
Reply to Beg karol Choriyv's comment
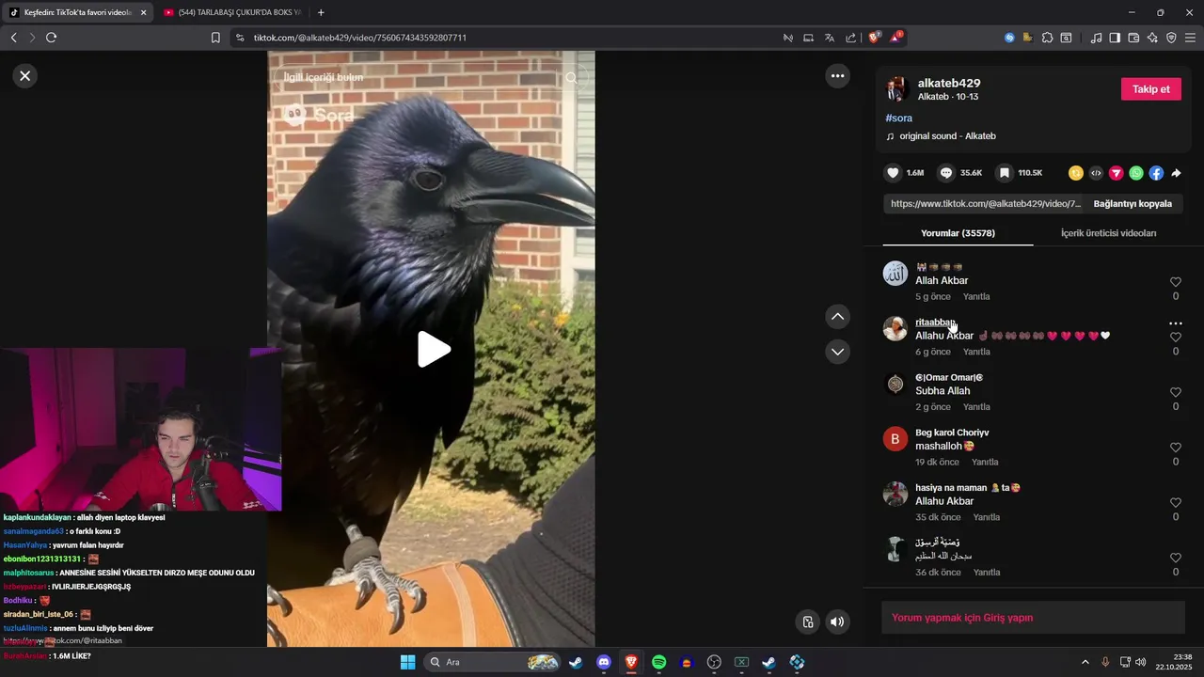pyautogui.click(x=985, y=463)
